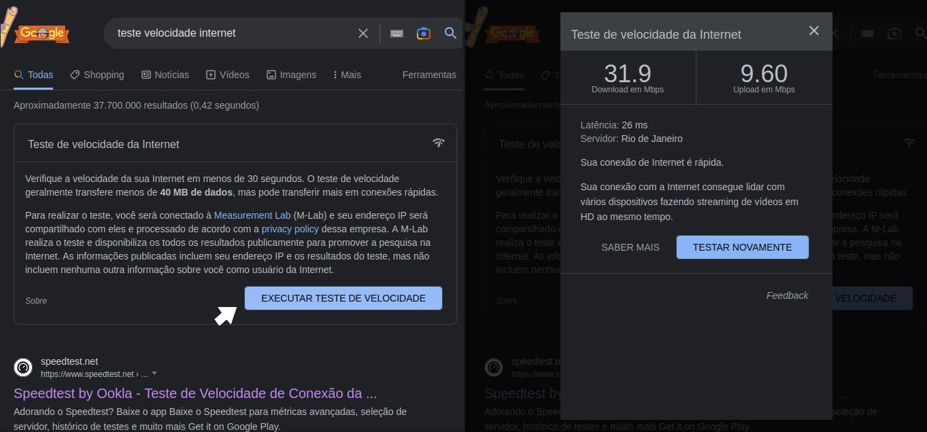Clear the search query using the X icon
Viewport: 927px width, 432px height.
[x=363, y=33]
